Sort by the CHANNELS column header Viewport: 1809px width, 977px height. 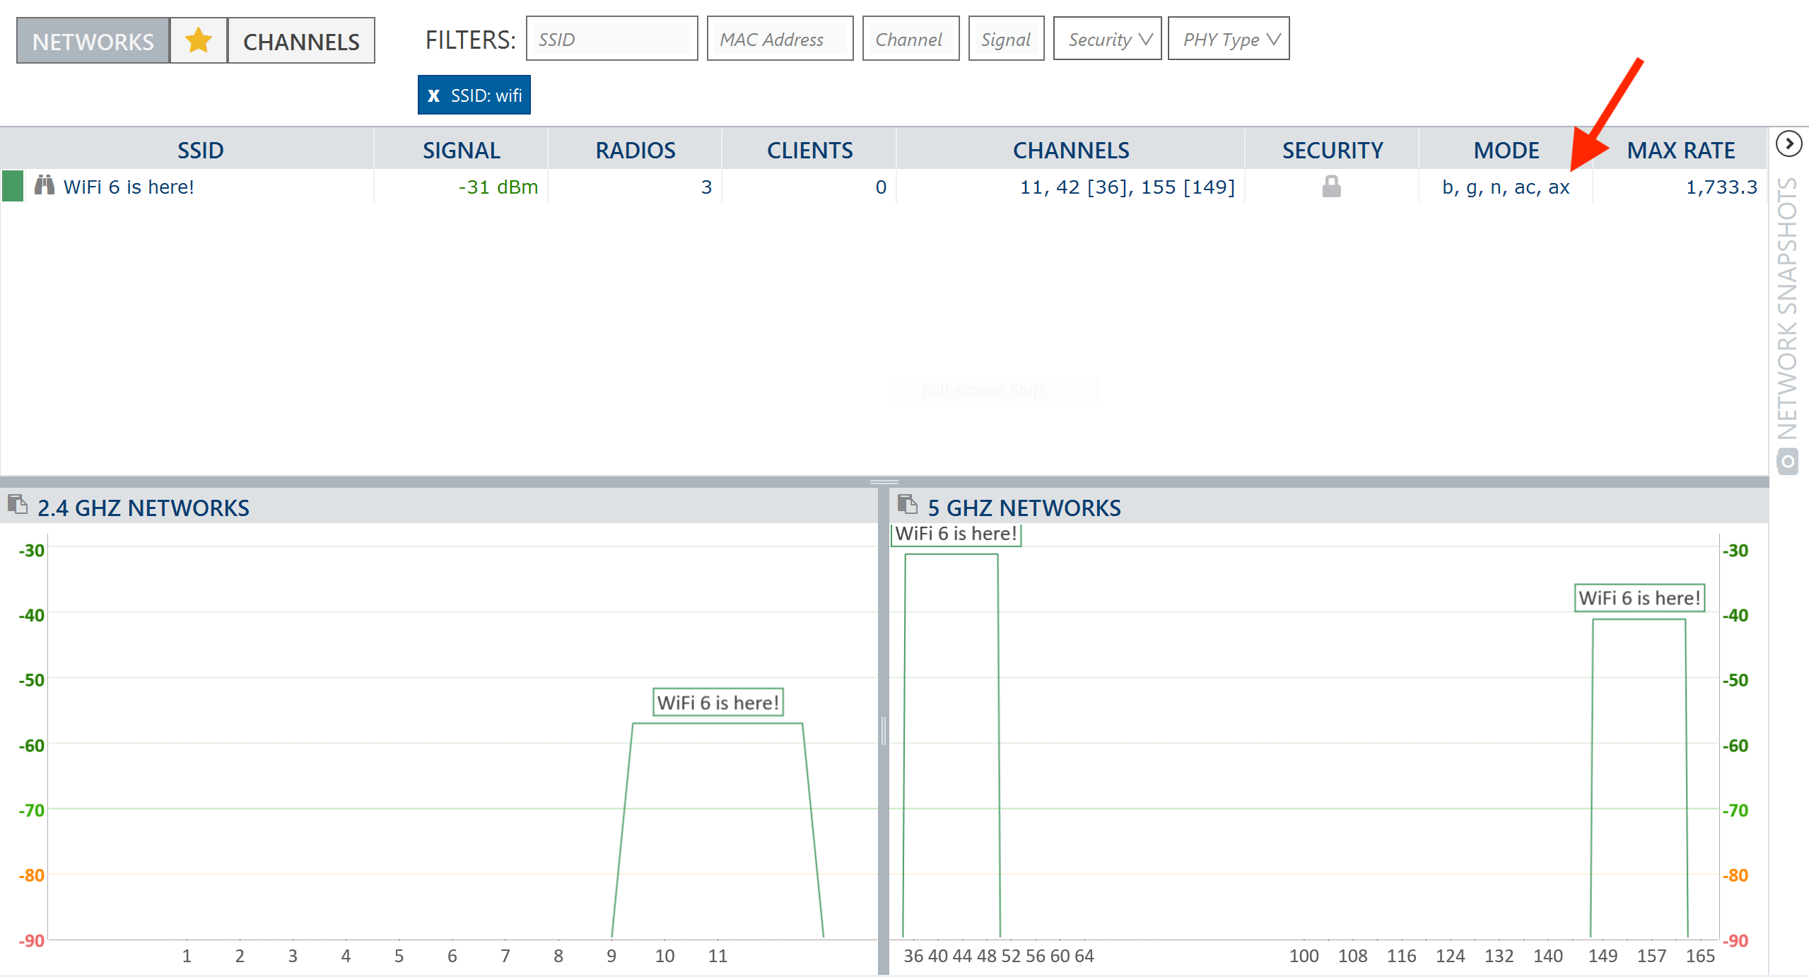pos(1070,150)
